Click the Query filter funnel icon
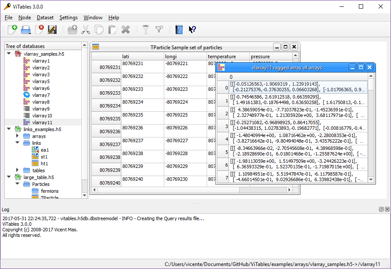This screenshot has height=269, width=391. pyautogui.click(x=146, y=30)
